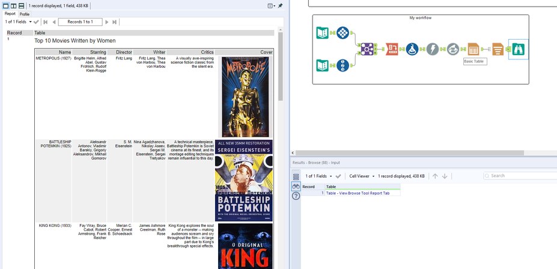The width and height of the screenshot is (557, 269).
Task: Select the Formula tool (flask icon)
Action: [x=412, y=49]
